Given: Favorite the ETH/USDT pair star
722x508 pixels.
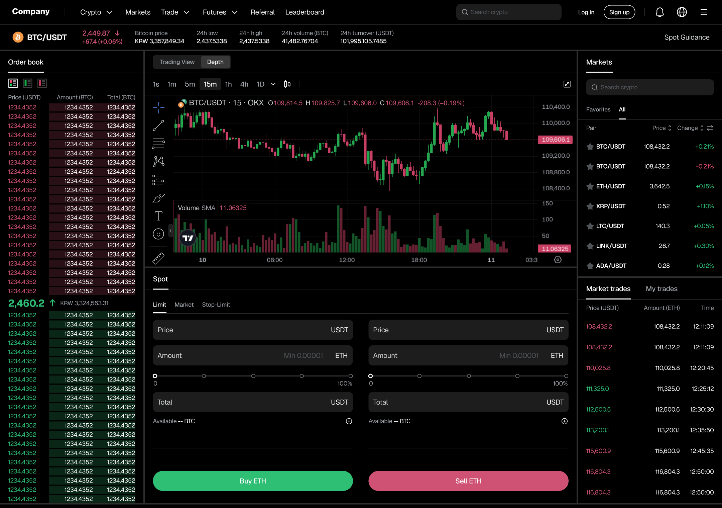Looking at the screenshot, I should pyautogui.click(x=590, y=186).
